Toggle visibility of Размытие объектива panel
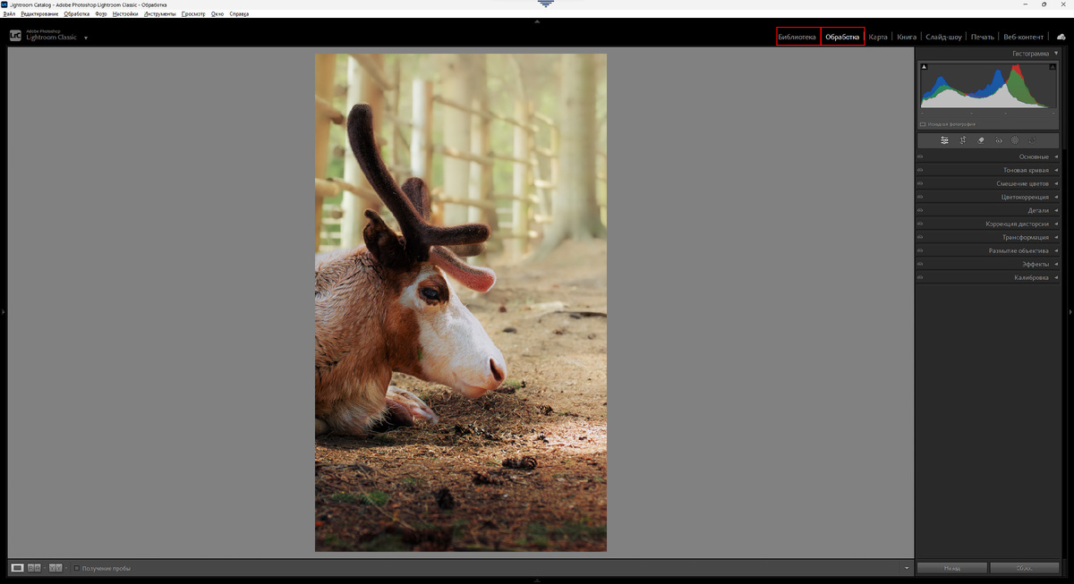This screenshot has height=584, width=1074. 920,250
